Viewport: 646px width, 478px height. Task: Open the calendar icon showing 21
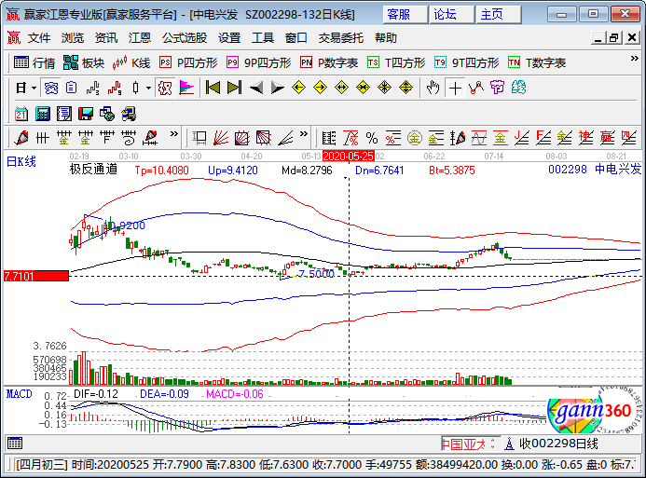(21, 114)
